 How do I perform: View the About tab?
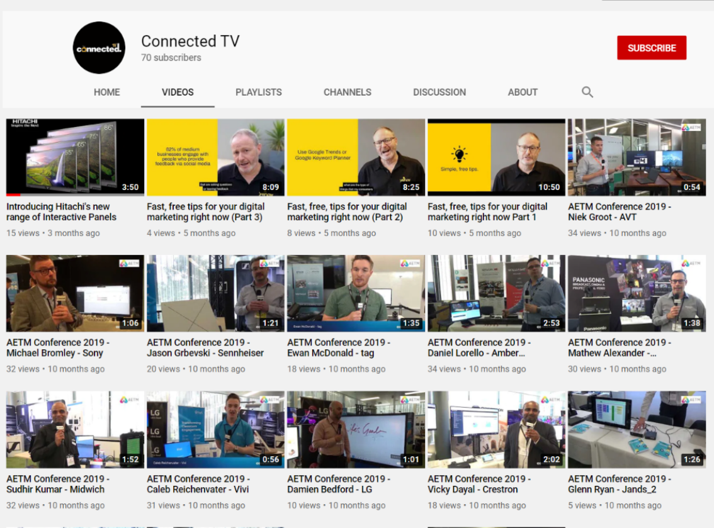523,92
